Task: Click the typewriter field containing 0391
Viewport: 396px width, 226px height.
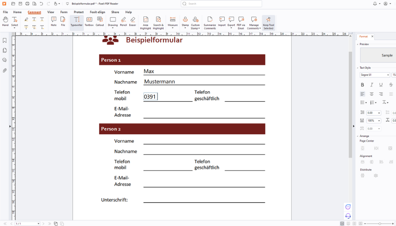Action: click(150, 96)
